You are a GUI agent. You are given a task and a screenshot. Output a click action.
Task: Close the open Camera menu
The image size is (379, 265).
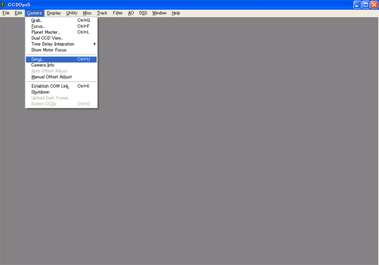pyautogui.click(x=34, y=13)
